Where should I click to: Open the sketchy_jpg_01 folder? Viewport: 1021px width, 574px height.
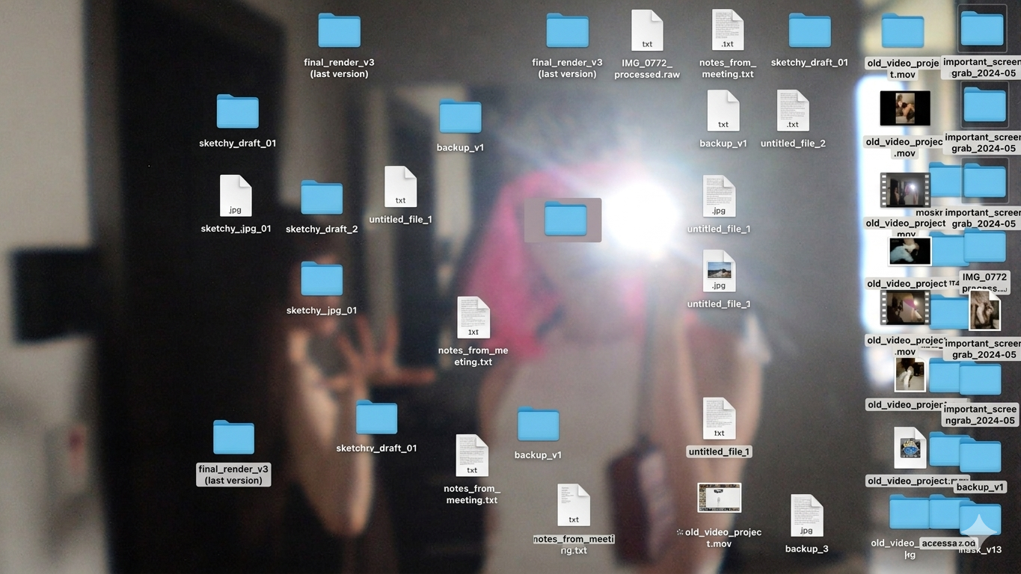point(322,279)
